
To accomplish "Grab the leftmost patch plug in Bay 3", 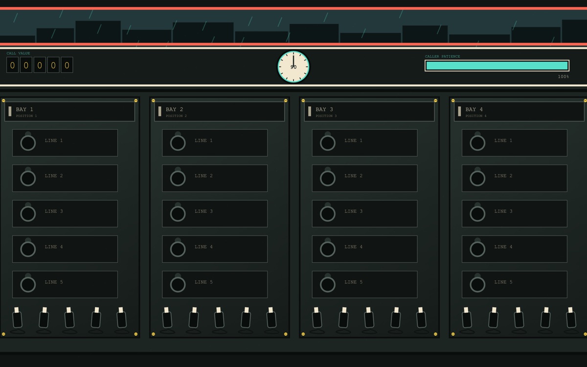I will [317, 318].
